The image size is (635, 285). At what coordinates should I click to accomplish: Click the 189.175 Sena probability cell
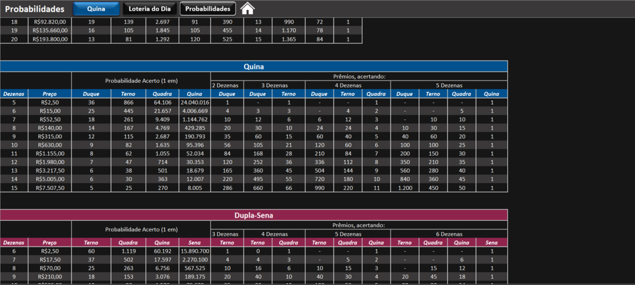click(x=195, y=276)
